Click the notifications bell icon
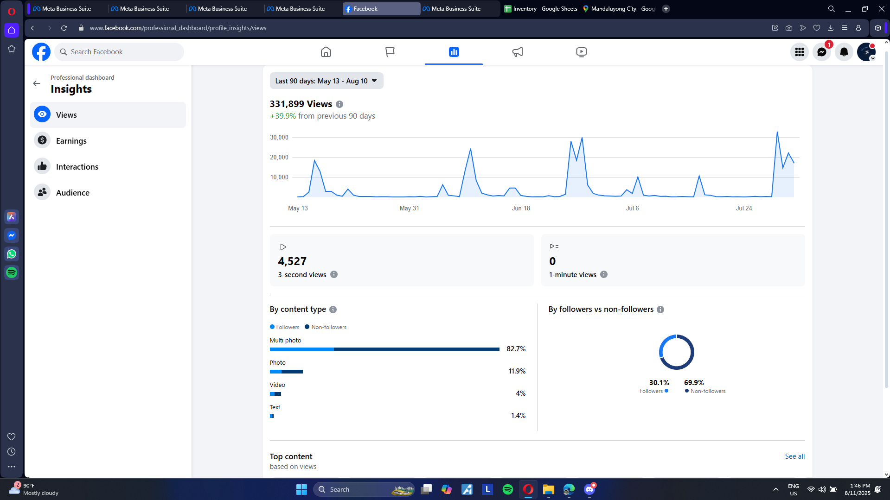 coord(844,52)
